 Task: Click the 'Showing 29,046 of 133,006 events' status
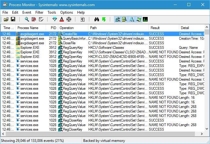32,141
